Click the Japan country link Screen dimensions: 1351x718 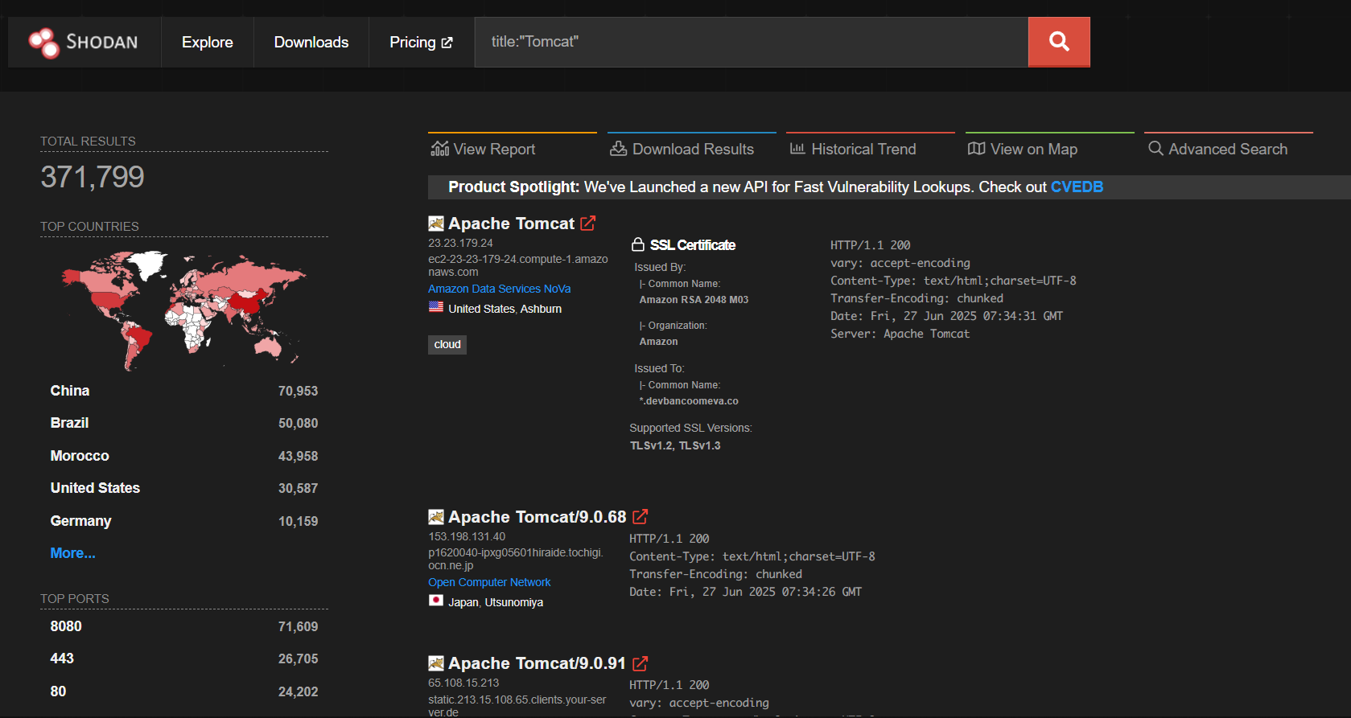point(463,602)
